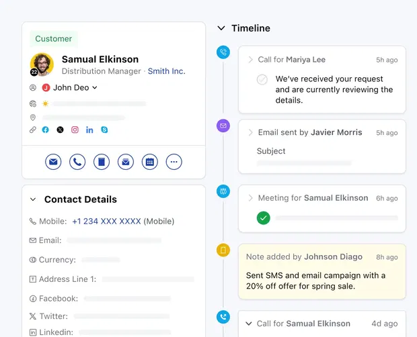Toggle the green meeting completed checkmark
The height and width of the screenshot is (337, 417).
click(x=263, y=218)
